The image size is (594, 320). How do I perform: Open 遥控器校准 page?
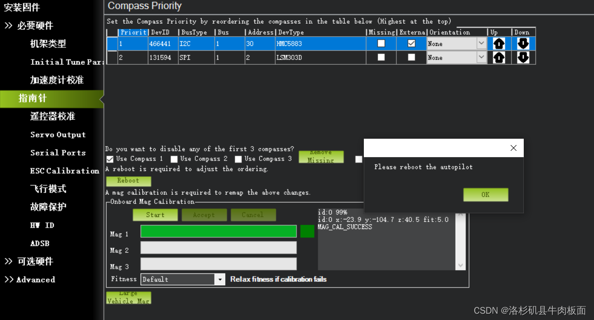point(52,116)
